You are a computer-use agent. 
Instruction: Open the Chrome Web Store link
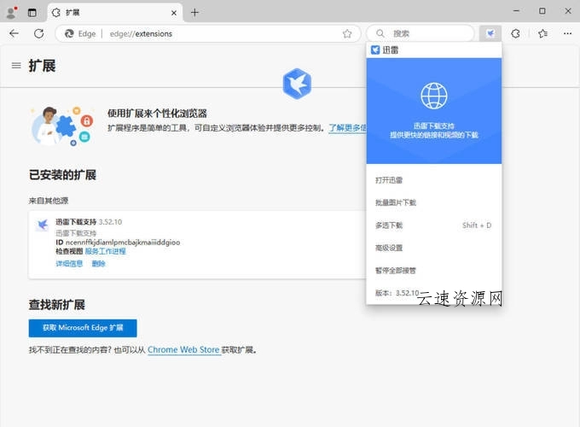pyautogui.click(x=183, y=350)
